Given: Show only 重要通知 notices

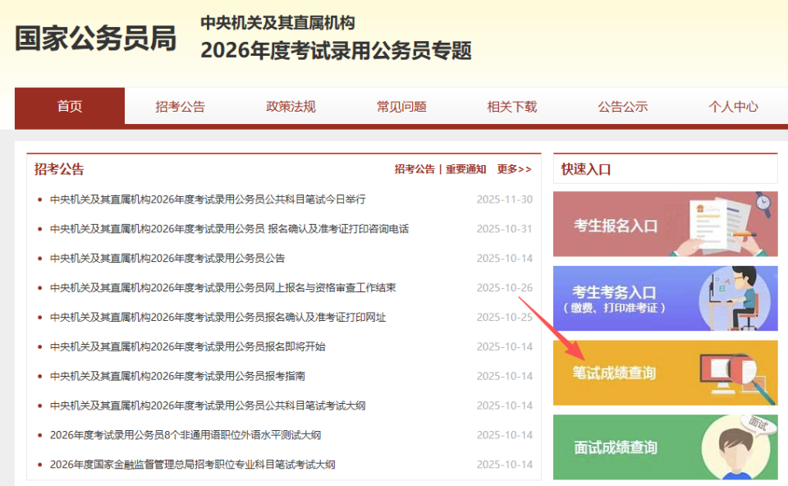Looking at the screenshot, I should pos(465,167).
